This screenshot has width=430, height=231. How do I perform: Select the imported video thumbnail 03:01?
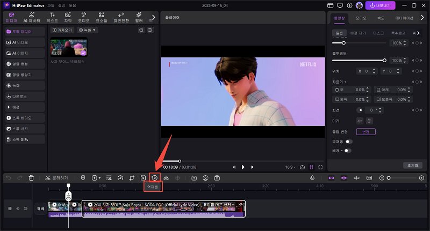[69, 48]
